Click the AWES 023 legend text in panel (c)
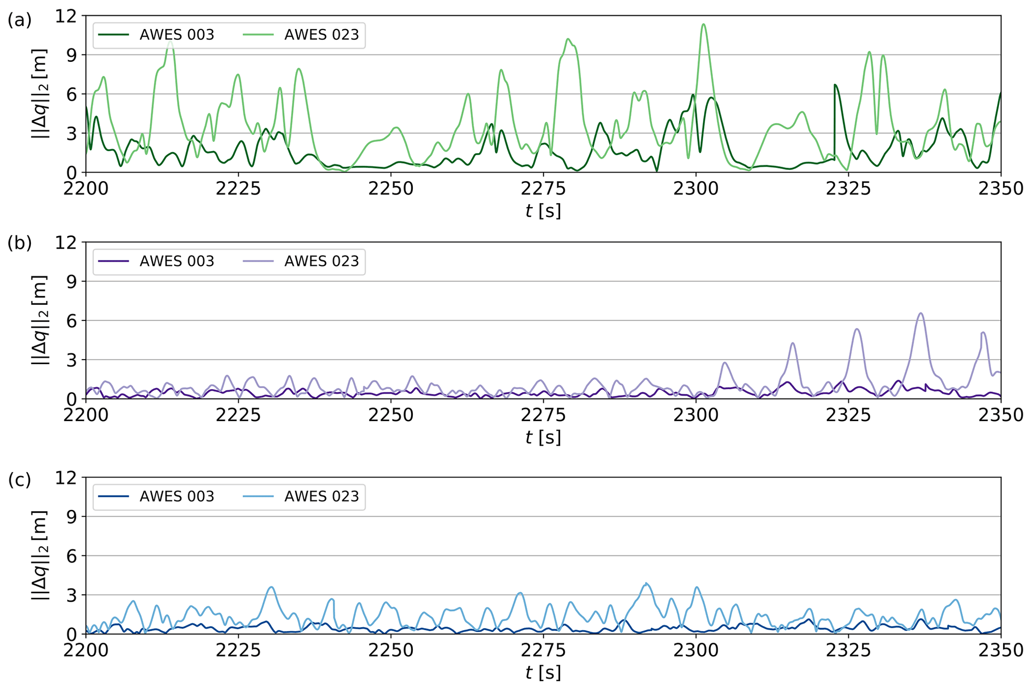This screenshot has width=1032, height=690. [x=322, y=496]
